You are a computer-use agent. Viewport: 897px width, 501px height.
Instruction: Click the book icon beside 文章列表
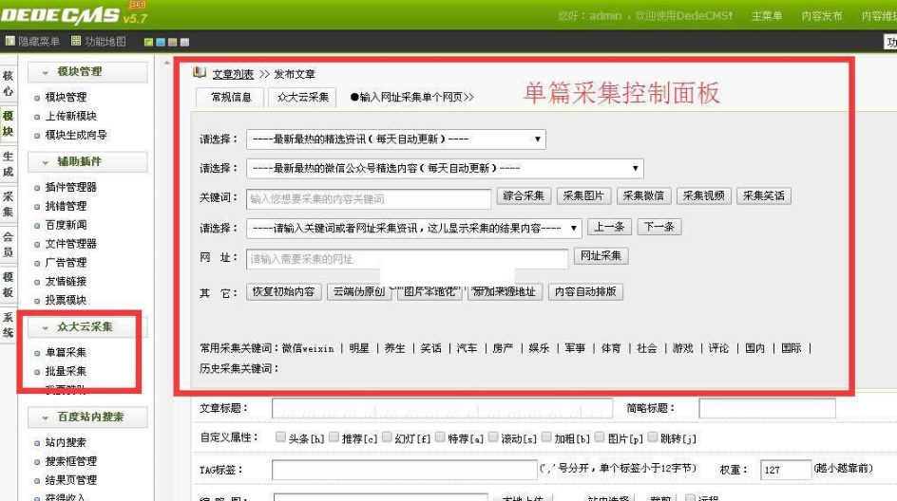point(200,72)
